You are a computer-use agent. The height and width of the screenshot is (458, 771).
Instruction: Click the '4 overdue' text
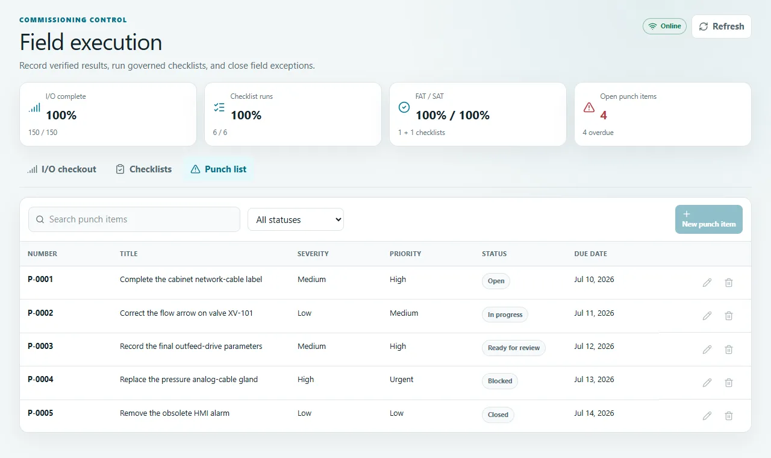coord(598,133)
